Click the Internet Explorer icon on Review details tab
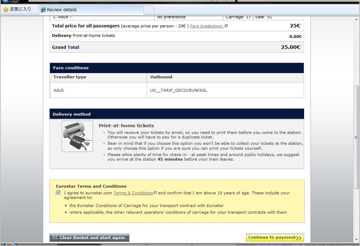Viewport: 360px width, 246px height. click(43, 10)
